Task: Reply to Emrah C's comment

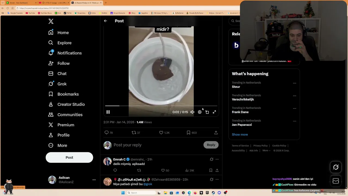Action: click(115, 170)
